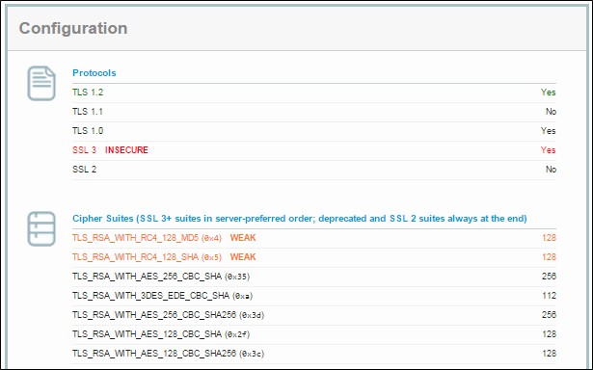Click the 112 value for 3DES cipher
Screen dimensions: 593x370
point(550,296)
